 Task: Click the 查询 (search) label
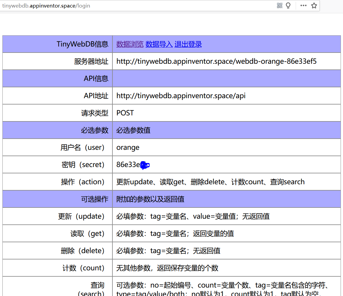pyautogui.click(x=91, y=289)
